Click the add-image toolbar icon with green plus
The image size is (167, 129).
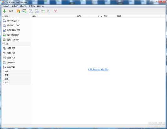(24, 11)
